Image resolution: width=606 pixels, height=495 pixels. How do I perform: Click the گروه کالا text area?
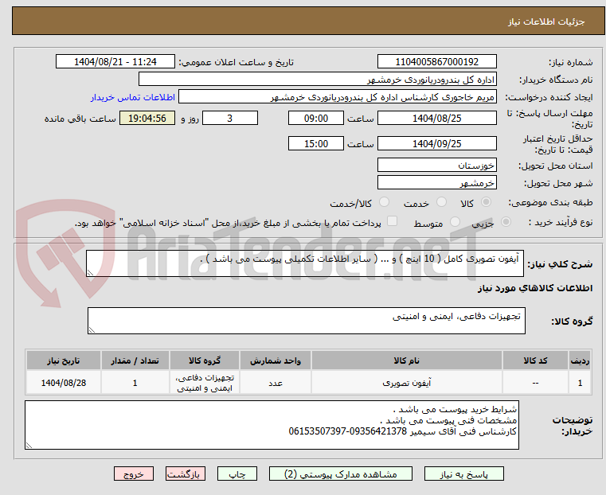coord(307,321)
